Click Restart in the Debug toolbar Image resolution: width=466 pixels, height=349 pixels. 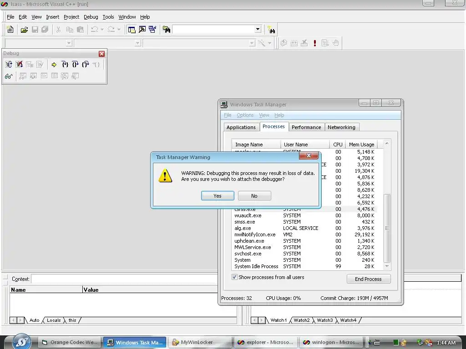point(9,65)
